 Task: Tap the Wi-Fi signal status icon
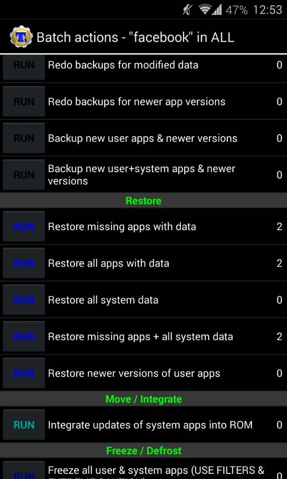click(205, 10)
